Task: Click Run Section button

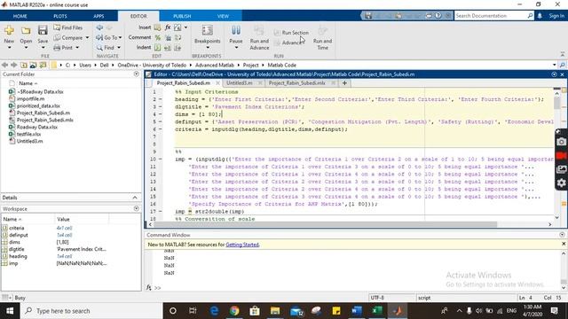Action: pos(292,33)
